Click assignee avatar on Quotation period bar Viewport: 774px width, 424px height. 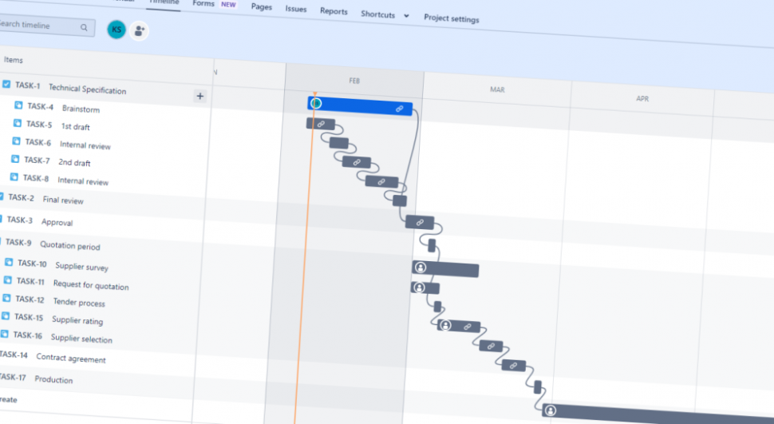421,267
